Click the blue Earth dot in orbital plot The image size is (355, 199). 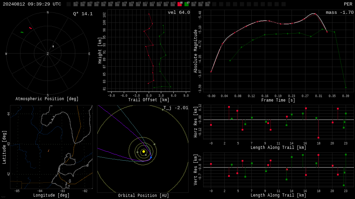point(151,157)
